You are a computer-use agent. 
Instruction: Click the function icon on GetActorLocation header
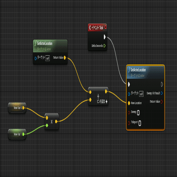click(35, 44)
